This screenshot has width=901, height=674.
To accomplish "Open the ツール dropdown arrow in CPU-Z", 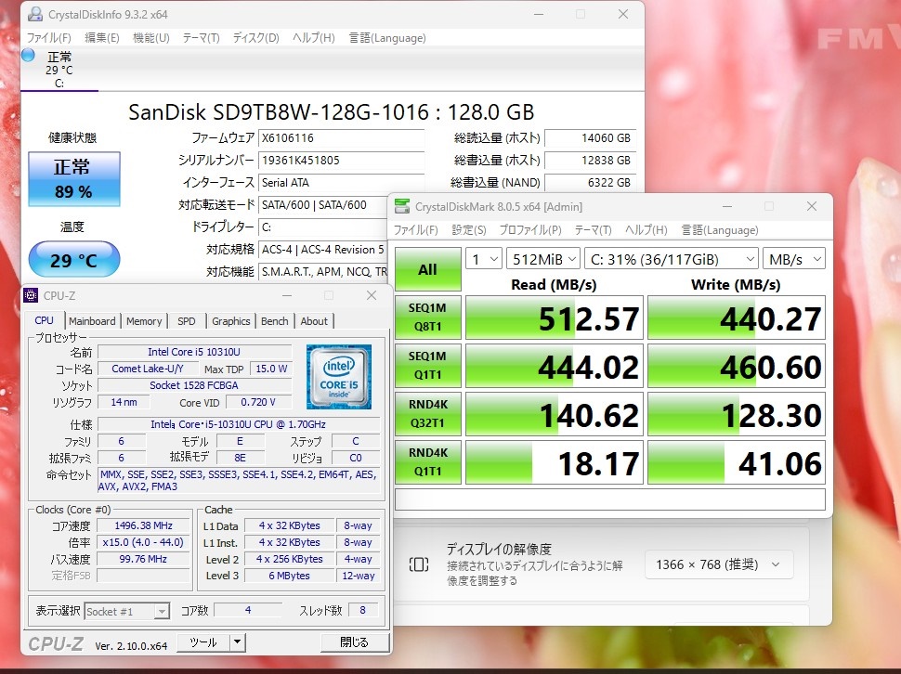I will click(x=237, y=642).
